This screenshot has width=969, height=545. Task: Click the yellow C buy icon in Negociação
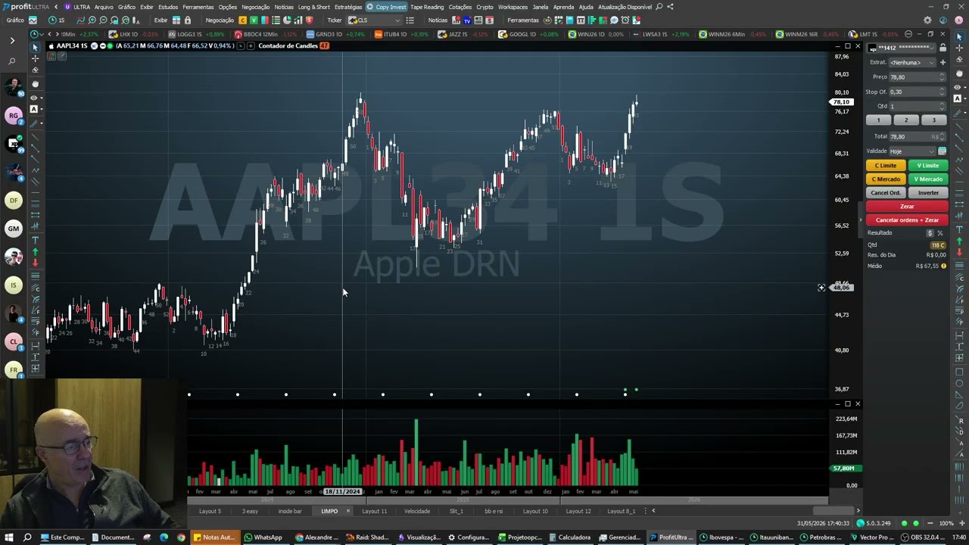click(242, 20)
